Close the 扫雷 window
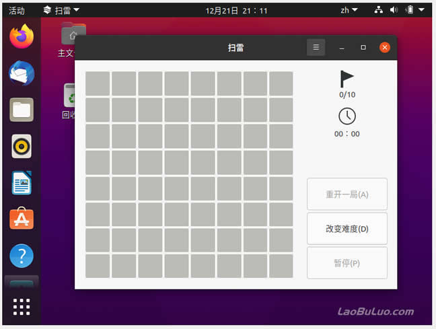 point(385,47)
